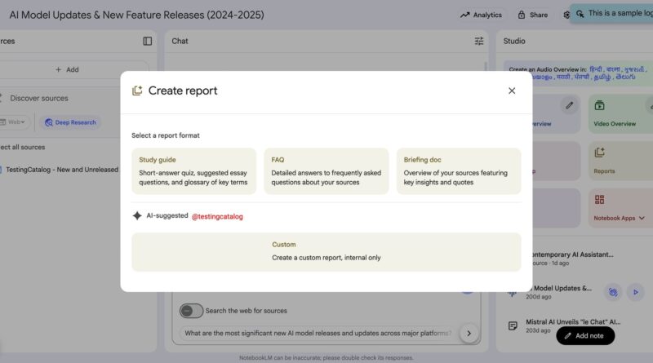Screen dimensions: 653x363
Task: Pick the Briefing doc report format
Action: [459, 171]
